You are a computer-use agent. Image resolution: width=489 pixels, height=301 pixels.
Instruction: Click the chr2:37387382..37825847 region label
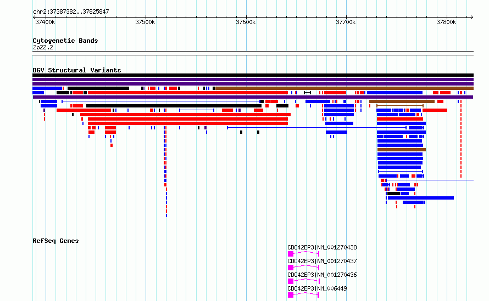click(71, 12)
